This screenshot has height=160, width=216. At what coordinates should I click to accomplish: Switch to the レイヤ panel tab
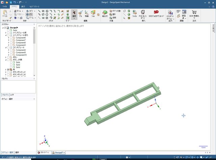(12, 95)
